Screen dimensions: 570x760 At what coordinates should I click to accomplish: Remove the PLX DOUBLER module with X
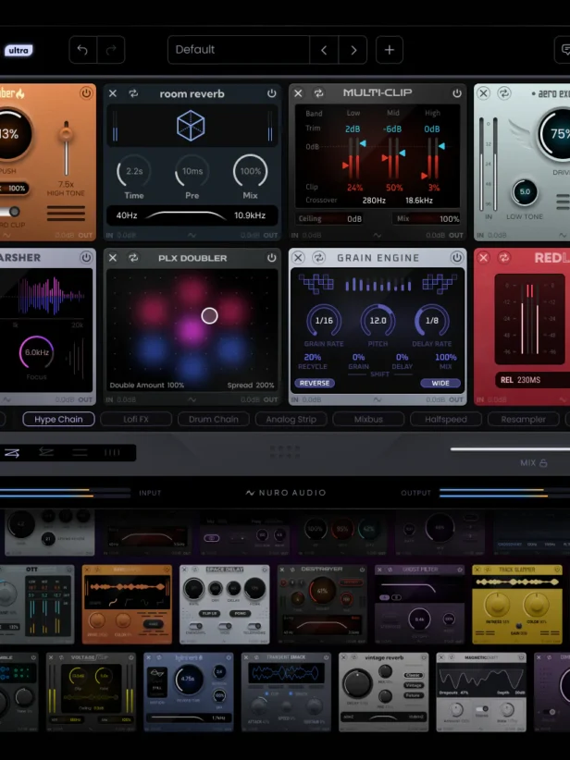[113, 258]
